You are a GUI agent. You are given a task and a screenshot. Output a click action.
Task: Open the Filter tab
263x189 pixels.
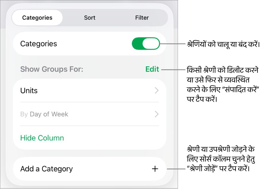(x=142, y=18)
